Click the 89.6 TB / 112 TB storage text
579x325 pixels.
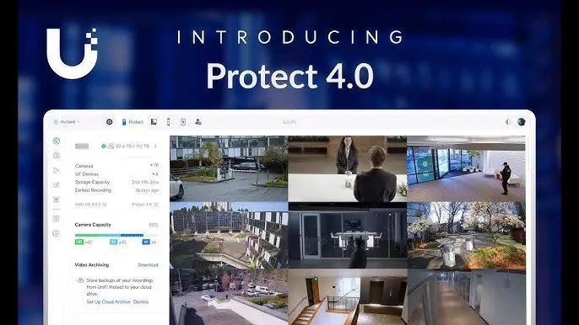(133, 147)
